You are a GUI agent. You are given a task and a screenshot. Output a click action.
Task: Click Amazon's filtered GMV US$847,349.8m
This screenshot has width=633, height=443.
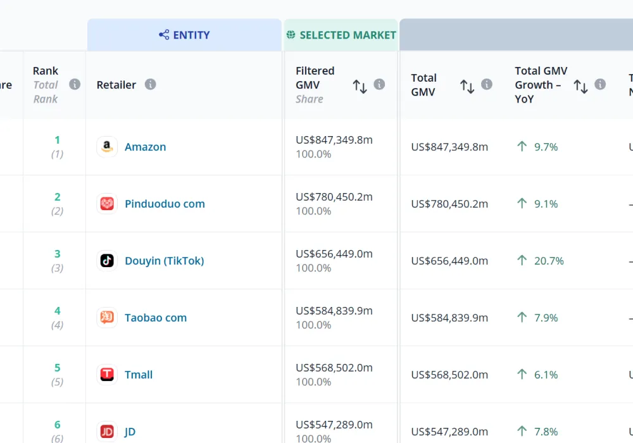coord(334,140)
